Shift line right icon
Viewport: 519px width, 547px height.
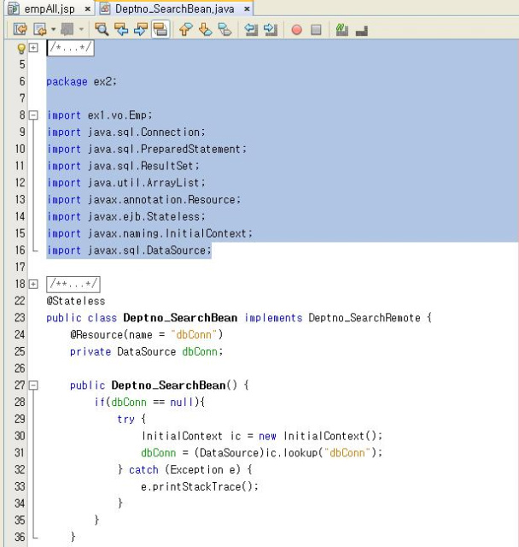(x=271, y=30)
